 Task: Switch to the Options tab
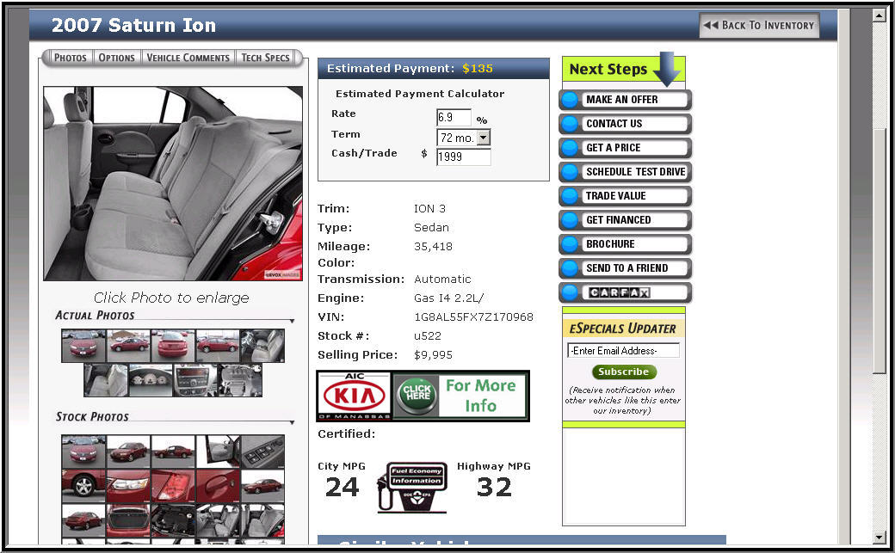tap(116, 58)
